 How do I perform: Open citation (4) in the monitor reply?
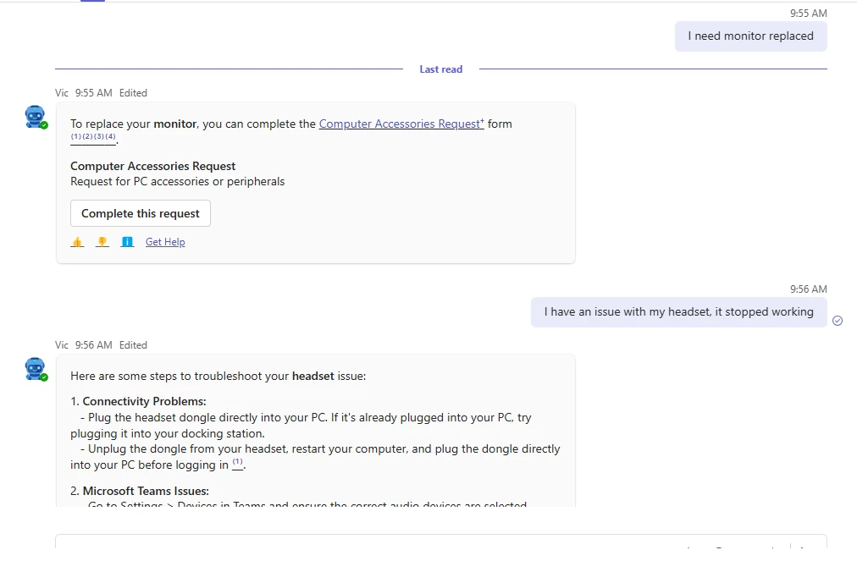coord(110,136)
